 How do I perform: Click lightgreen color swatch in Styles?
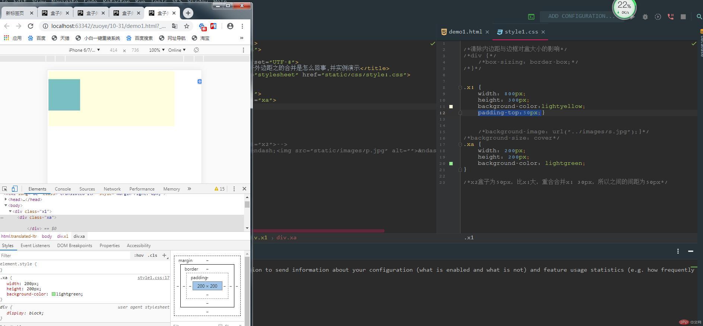point(53,294)
